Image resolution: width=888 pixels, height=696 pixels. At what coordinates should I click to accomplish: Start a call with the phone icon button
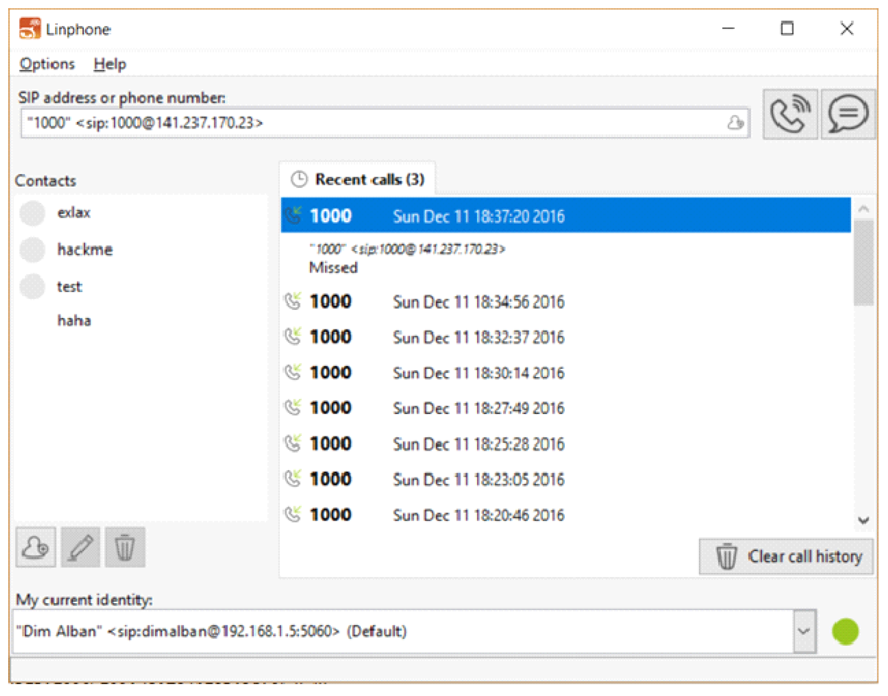[790, 114]
